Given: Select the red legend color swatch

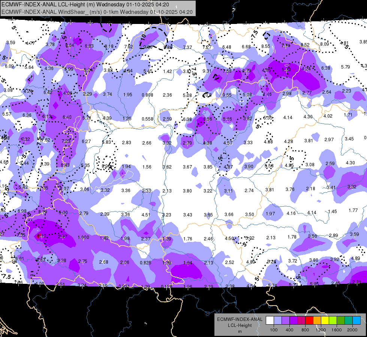Looking at the screenshot, I should tap(309, 320).
